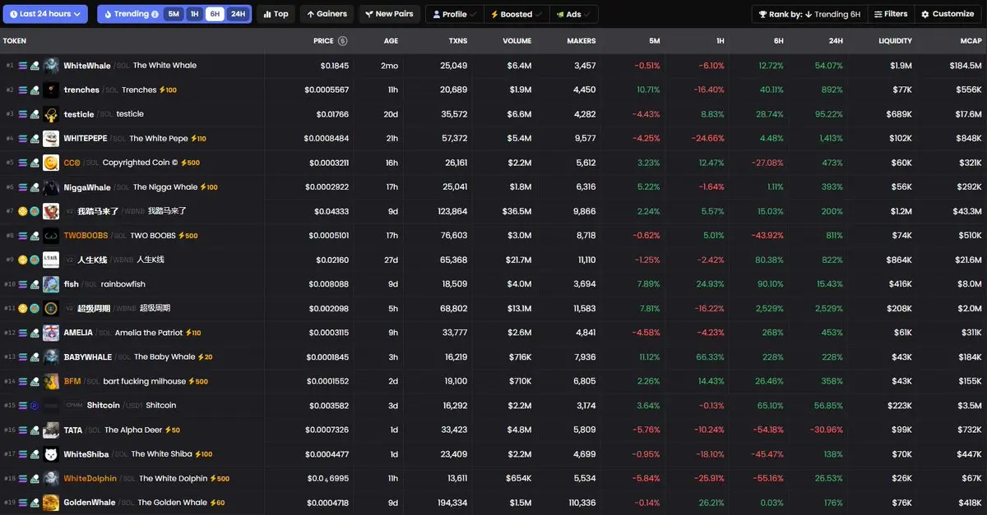Click Shitcoin market cap $3.5M
This screenshot has height=515, width=987.
click(x=969, y=406)
